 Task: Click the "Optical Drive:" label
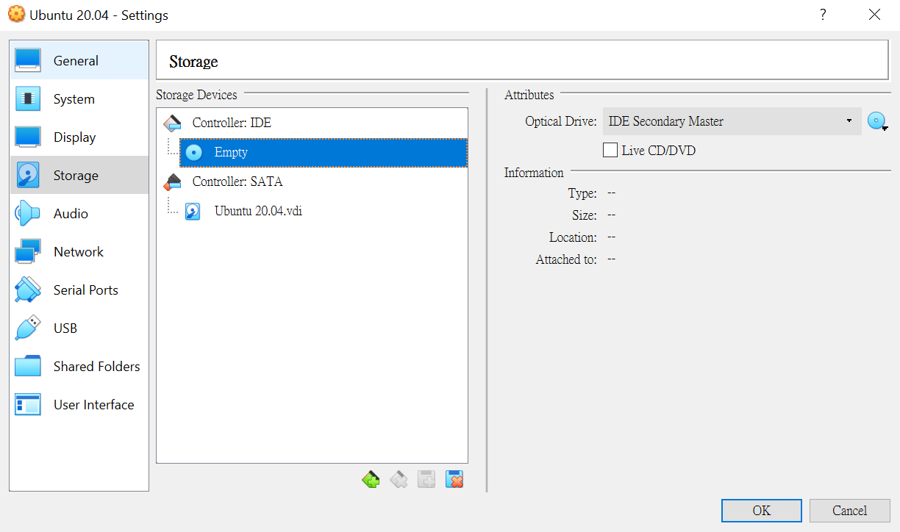[561, 121]
